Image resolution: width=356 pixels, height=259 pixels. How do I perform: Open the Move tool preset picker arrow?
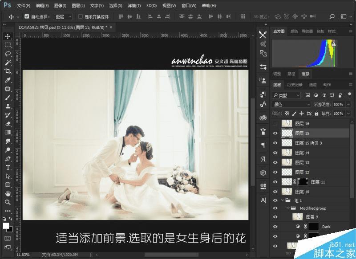[18, 17]
